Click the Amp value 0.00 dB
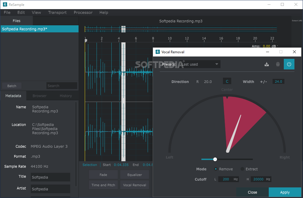 (266, 46)
